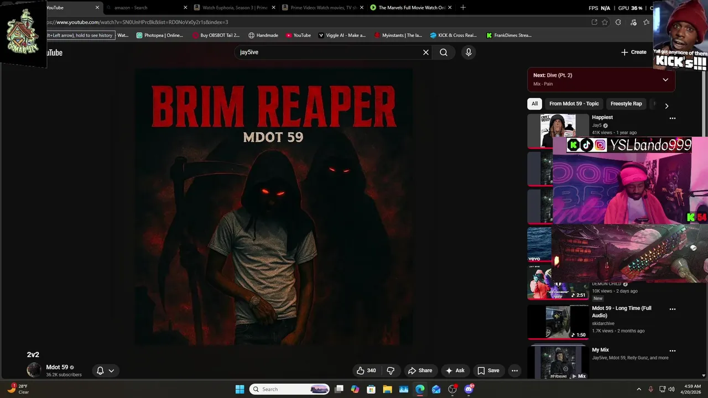The width and height of the screenshot is (708, 398).
Task: Select the All filter chip
Action: pos(534,103)
